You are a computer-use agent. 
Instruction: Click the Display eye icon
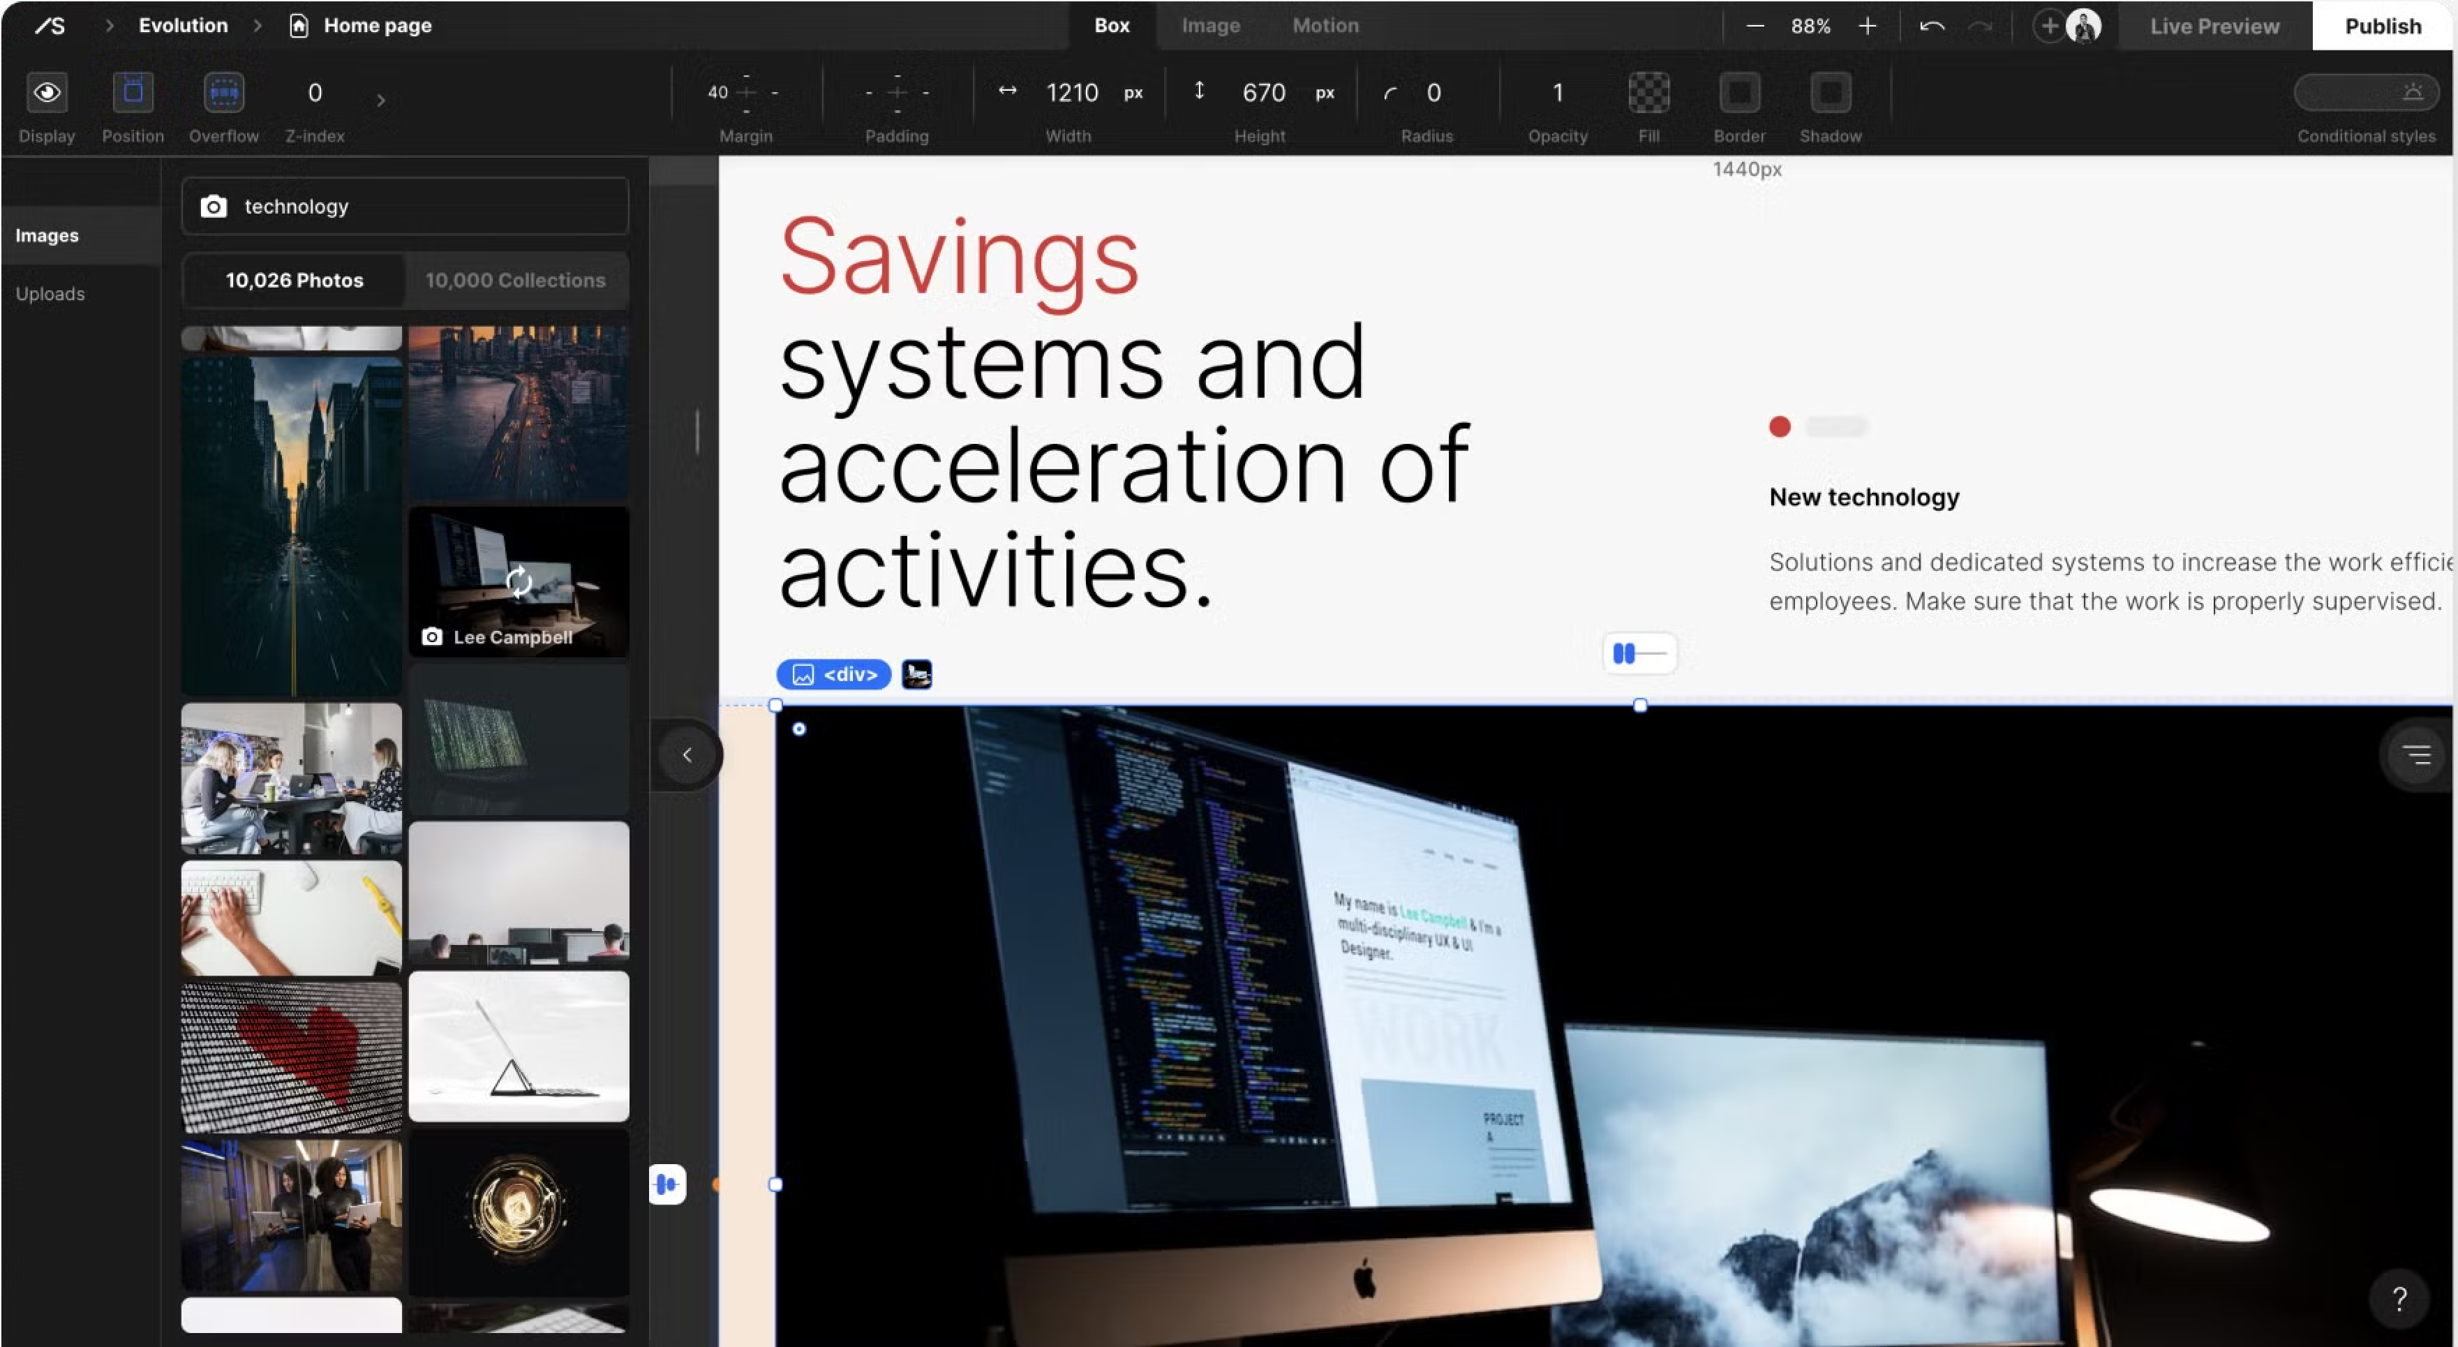tap(47, 93)
